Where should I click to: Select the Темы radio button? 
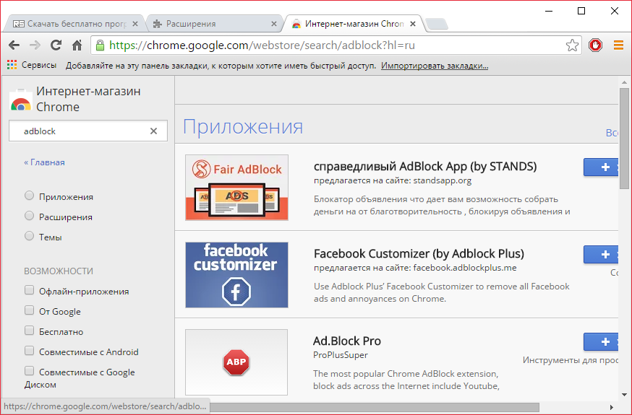[x=29, y=236]
